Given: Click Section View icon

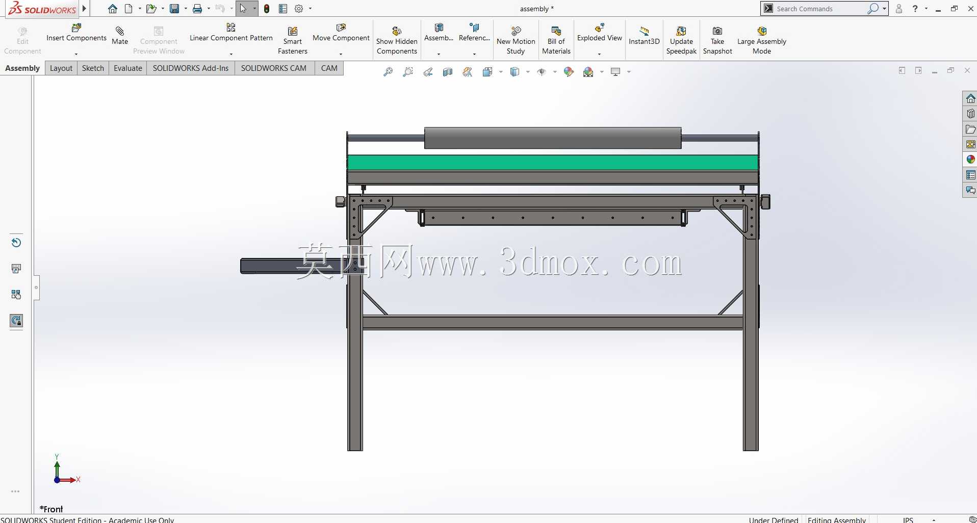Looking at the screenshot, I should point(448,72).
